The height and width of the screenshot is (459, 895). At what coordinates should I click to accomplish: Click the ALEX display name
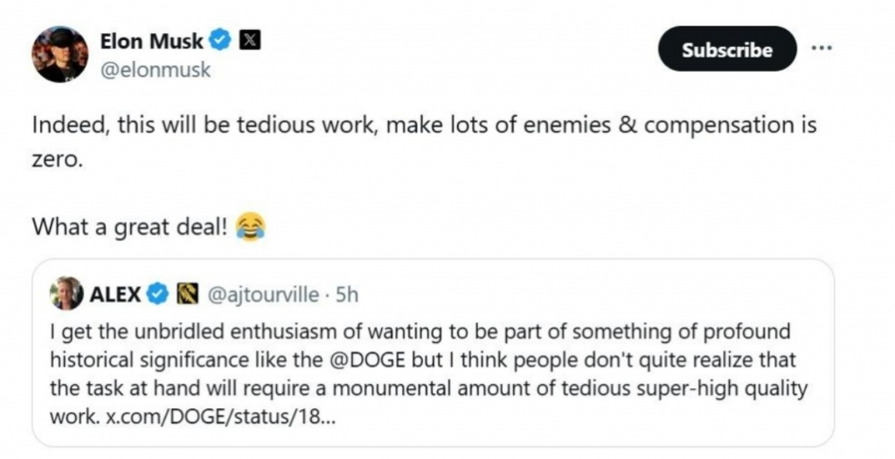[x=115, y=295]
